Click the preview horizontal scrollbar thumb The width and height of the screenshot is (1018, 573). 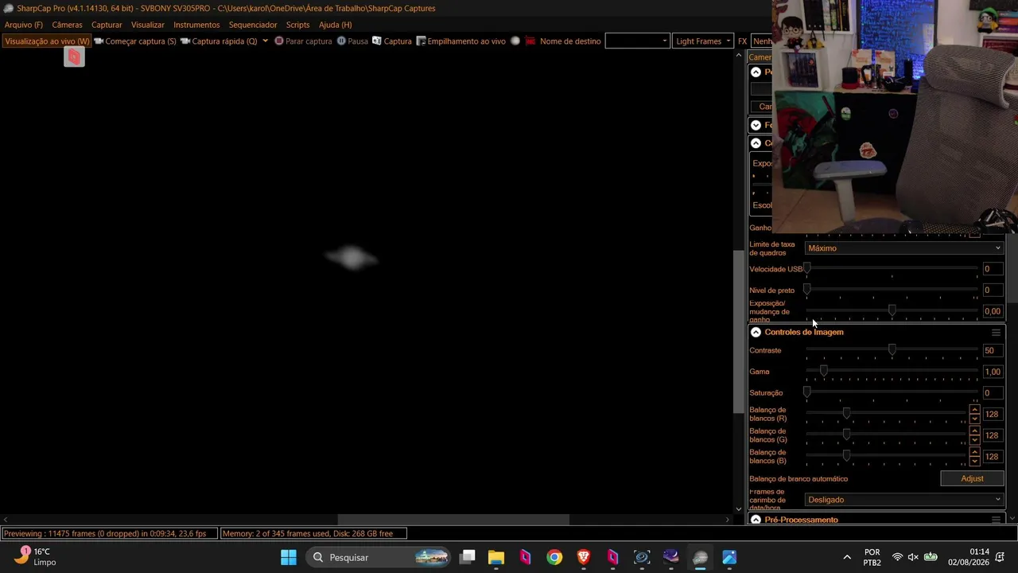pos(453,520)
